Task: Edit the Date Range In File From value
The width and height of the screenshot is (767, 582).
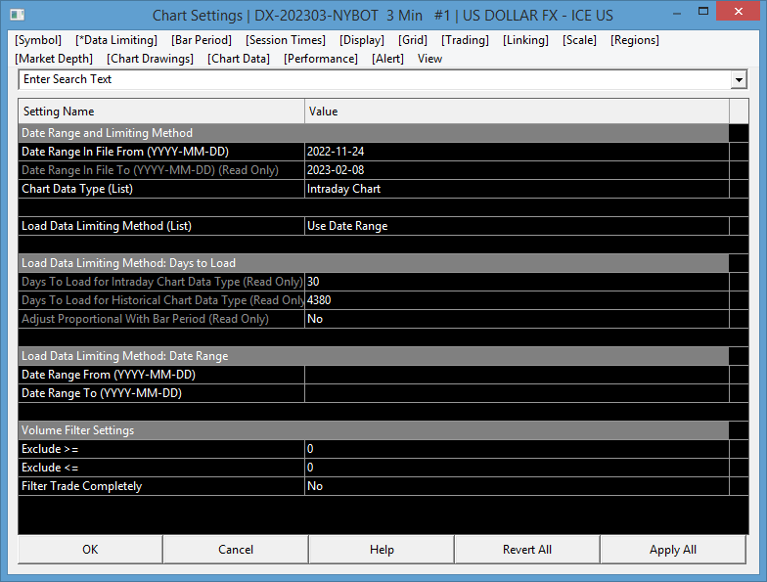Action: point(516,152)
